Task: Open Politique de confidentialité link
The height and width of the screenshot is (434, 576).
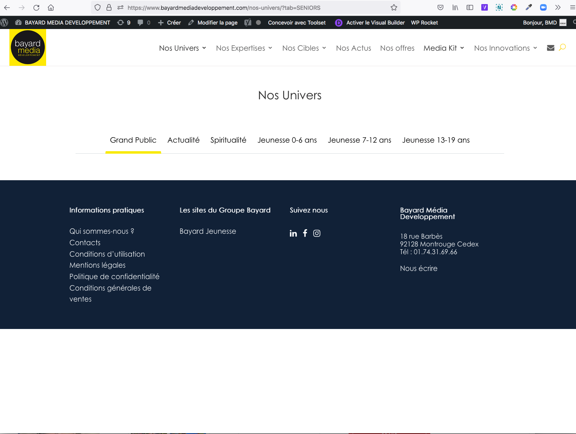Action: 114,277
